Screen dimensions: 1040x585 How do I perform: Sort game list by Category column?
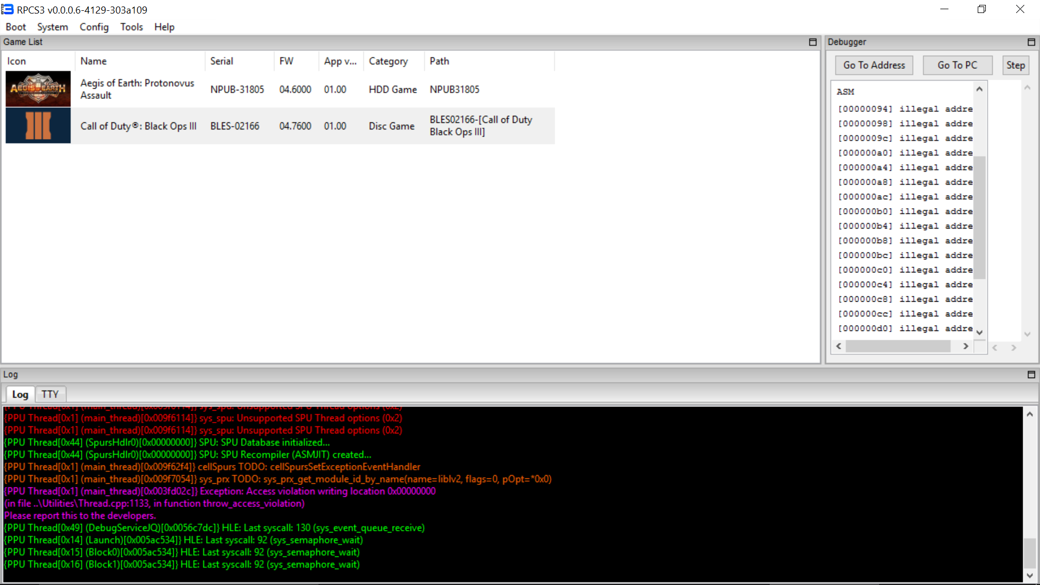coord(394,61)
